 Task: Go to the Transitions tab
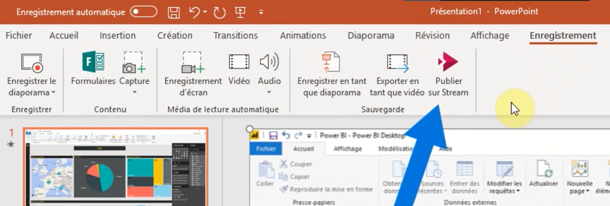[235, 36]
